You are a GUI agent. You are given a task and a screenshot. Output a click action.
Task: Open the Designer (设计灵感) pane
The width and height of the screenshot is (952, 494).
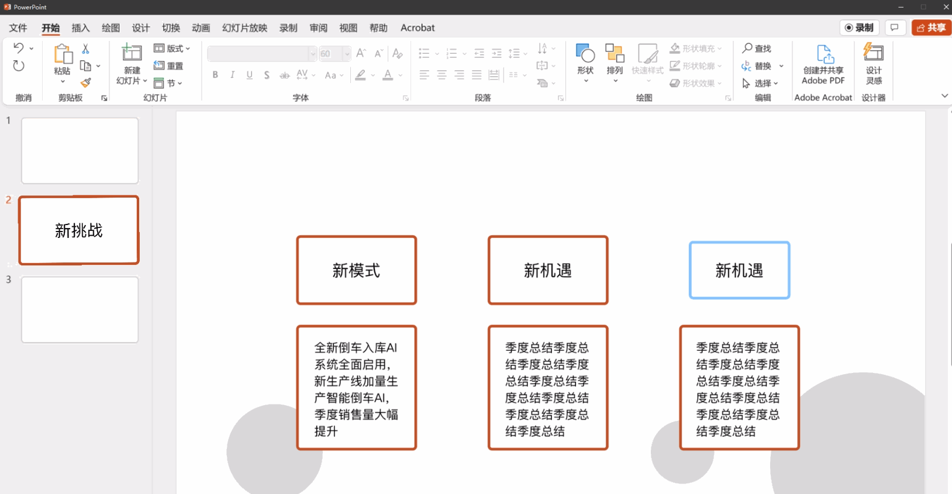pos(874,65)
